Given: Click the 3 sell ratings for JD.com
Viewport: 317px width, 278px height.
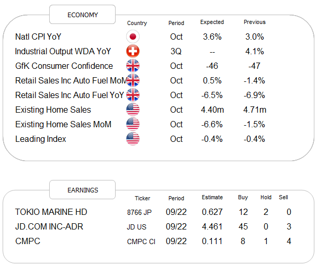Looking at the screenshot, I should coord(289,227).
